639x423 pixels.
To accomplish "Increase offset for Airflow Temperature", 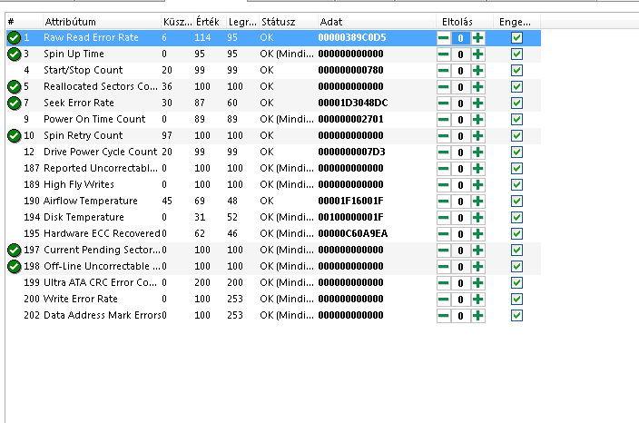I will [478, 201].
